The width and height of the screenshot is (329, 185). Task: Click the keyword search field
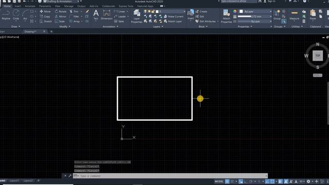239,2
